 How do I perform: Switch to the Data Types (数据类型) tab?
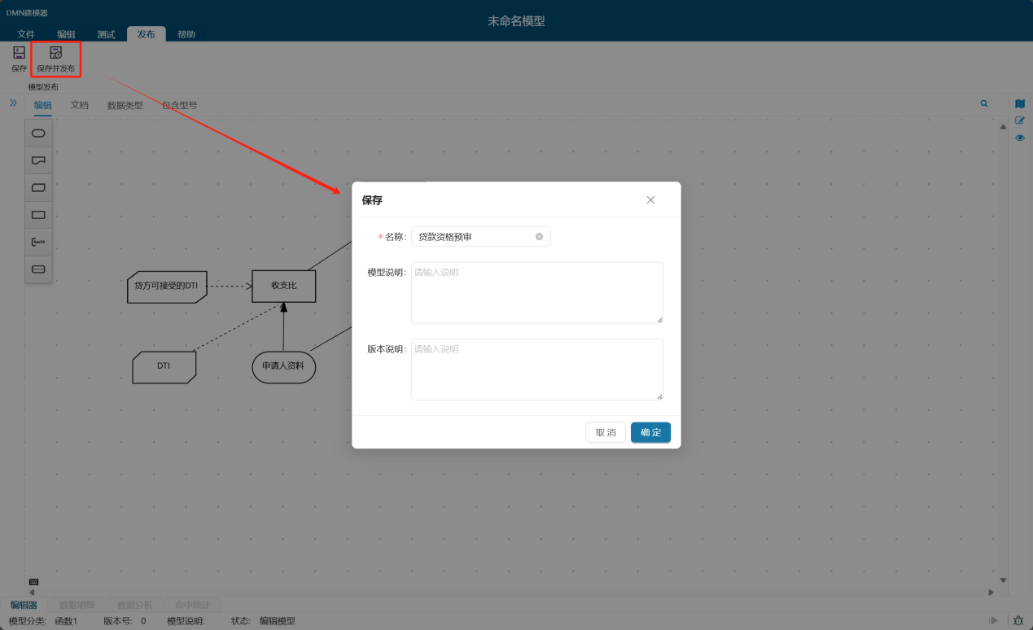coord(125,105)
